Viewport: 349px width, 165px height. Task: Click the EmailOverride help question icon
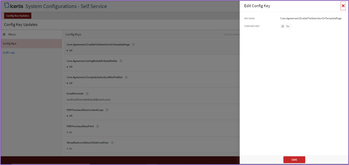87,94
